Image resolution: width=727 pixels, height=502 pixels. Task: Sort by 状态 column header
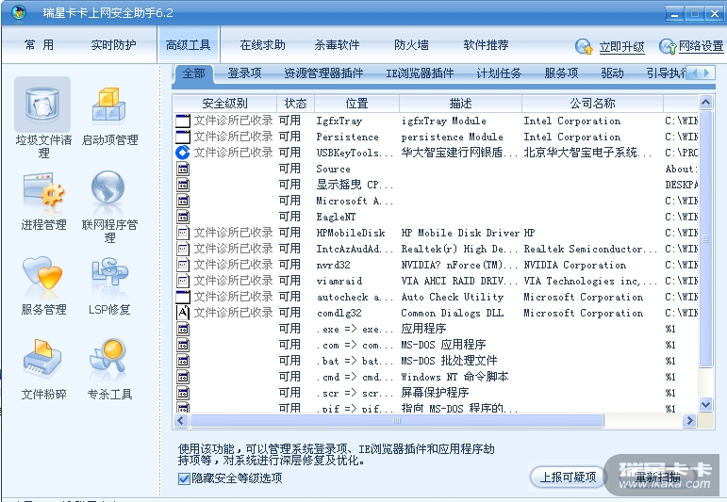click(296, 104)
